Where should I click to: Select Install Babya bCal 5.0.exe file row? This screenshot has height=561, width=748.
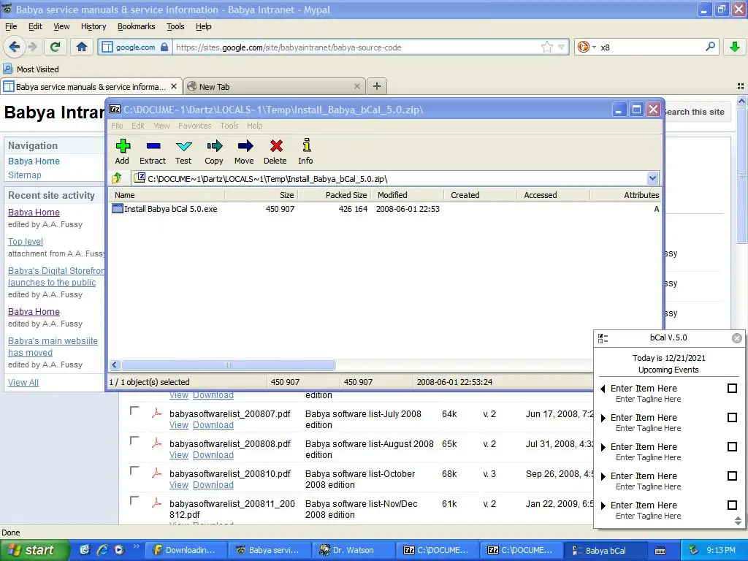pyautogui.click(x=386, y=208)
